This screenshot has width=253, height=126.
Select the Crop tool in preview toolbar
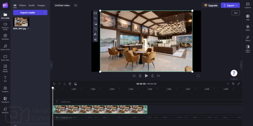coord(95,18)
